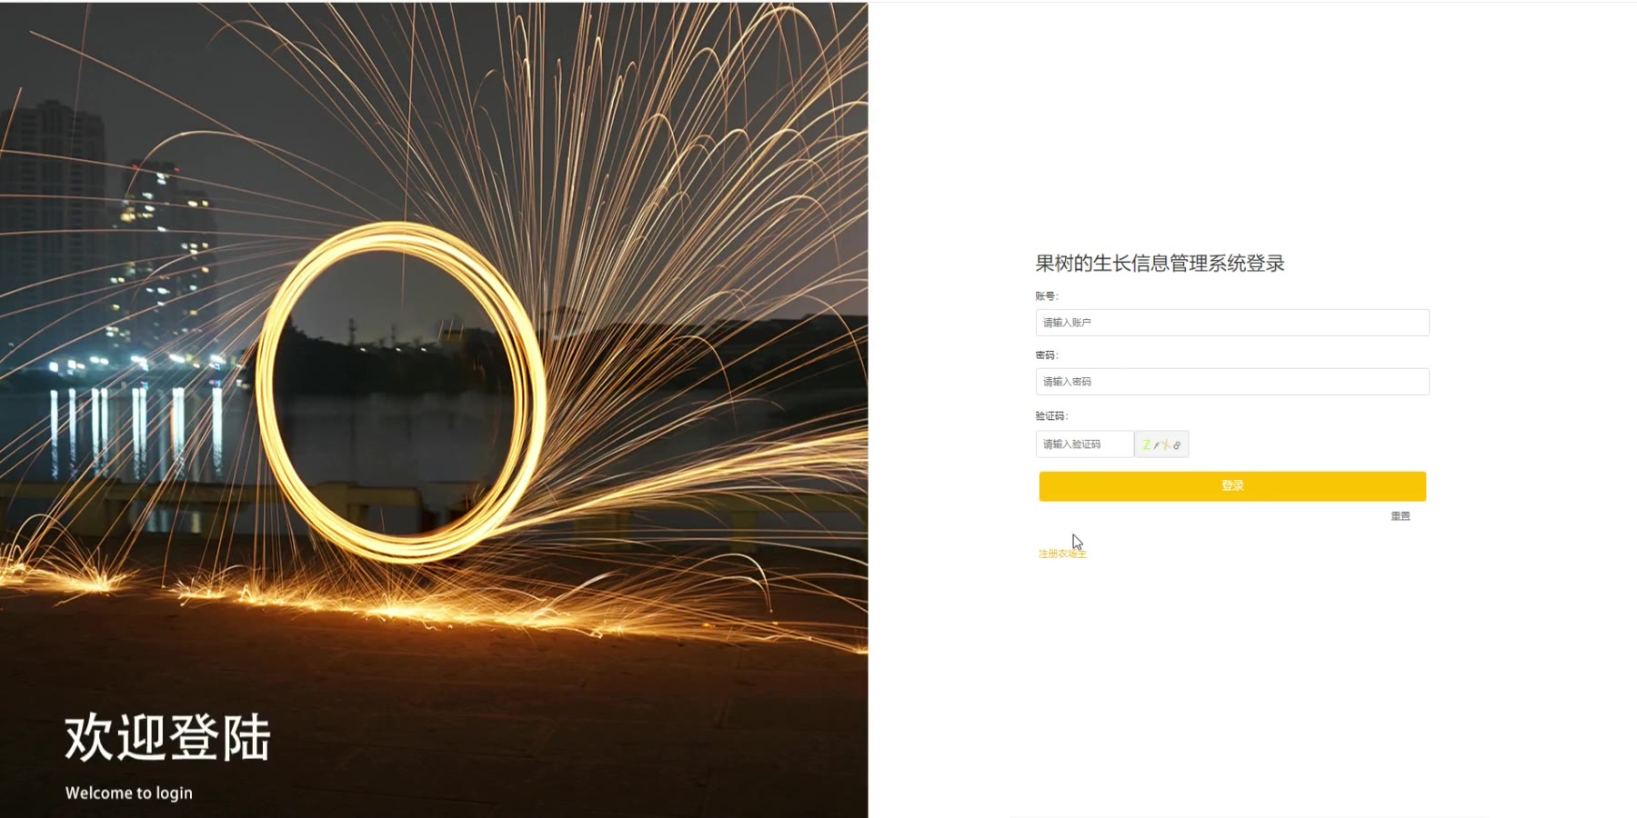The width and height of the screenshot is (1637, 818).
Task: Click the Welcome to login subtitle
Action: point(129,793)
